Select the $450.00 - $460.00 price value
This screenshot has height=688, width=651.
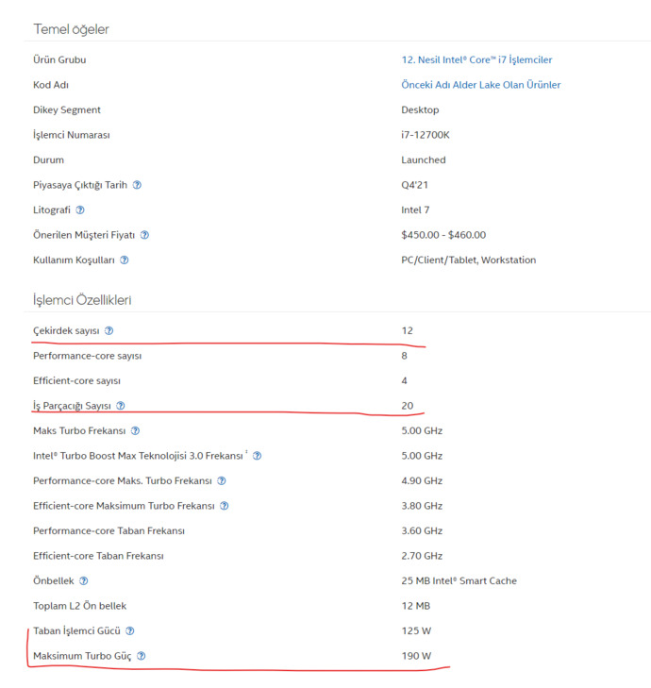pyautogui.click(x=443, y=235)
